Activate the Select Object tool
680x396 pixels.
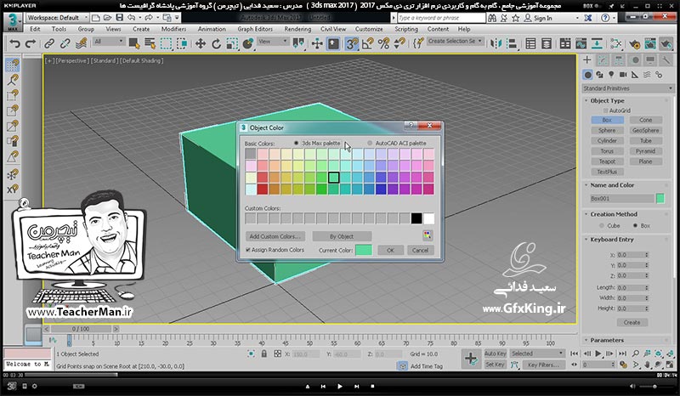coord(134,44)
